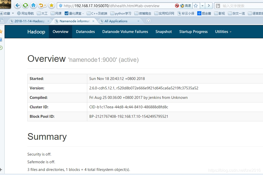The width and height of the screenshot is (263, 175).
Task: Open the address bar dropdown arrow
Action: (x=202, y=6)
